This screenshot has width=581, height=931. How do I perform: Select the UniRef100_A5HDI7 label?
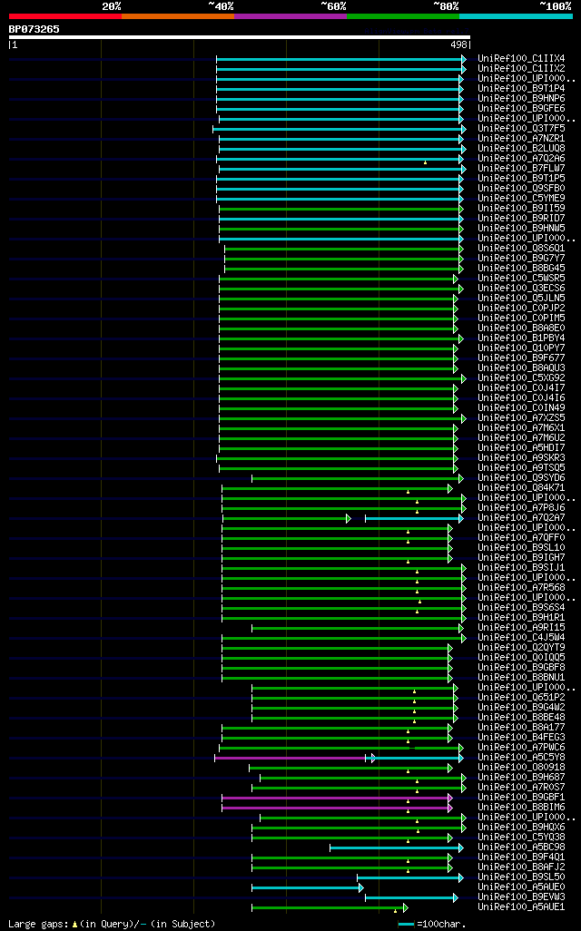(x=522, y=447)
